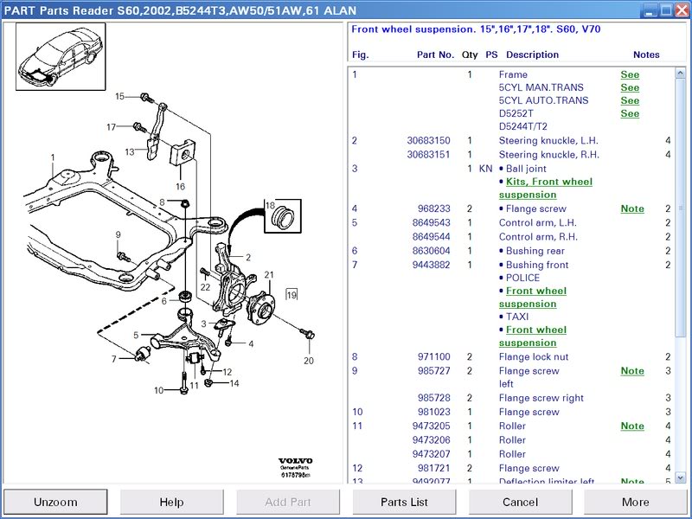
Task: Click the Unzoom button
Action: pyautogui.click(x=55, y=502)
